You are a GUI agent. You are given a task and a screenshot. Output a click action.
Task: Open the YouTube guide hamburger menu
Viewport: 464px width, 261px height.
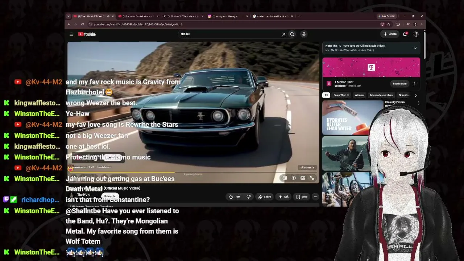[x=71, y=34]
